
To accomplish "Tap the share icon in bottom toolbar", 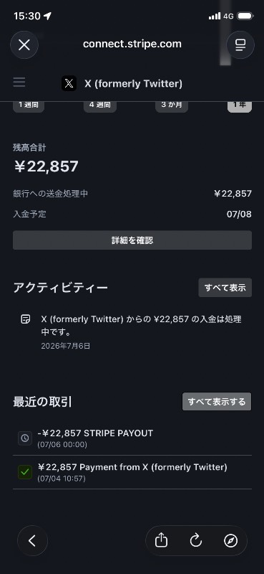I will [x=161, y=541].
